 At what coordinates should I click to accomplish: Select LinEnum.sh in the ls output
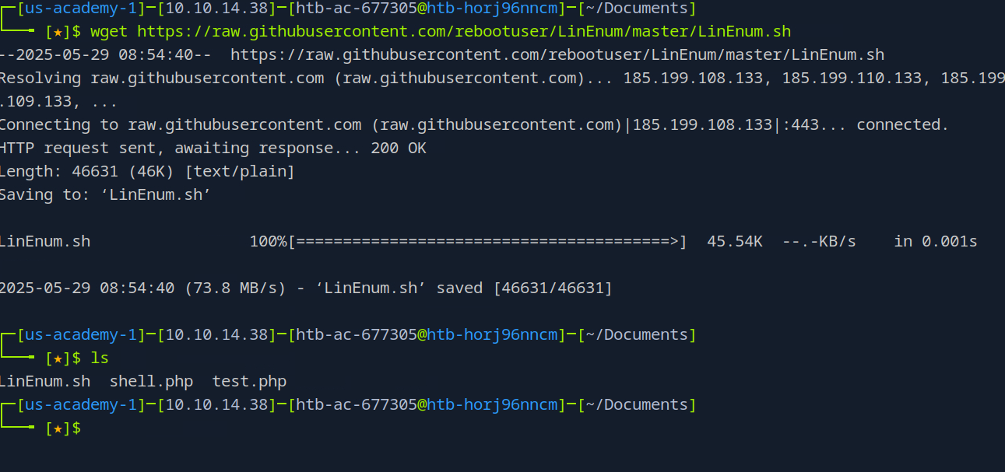click(x=44, y=382)
